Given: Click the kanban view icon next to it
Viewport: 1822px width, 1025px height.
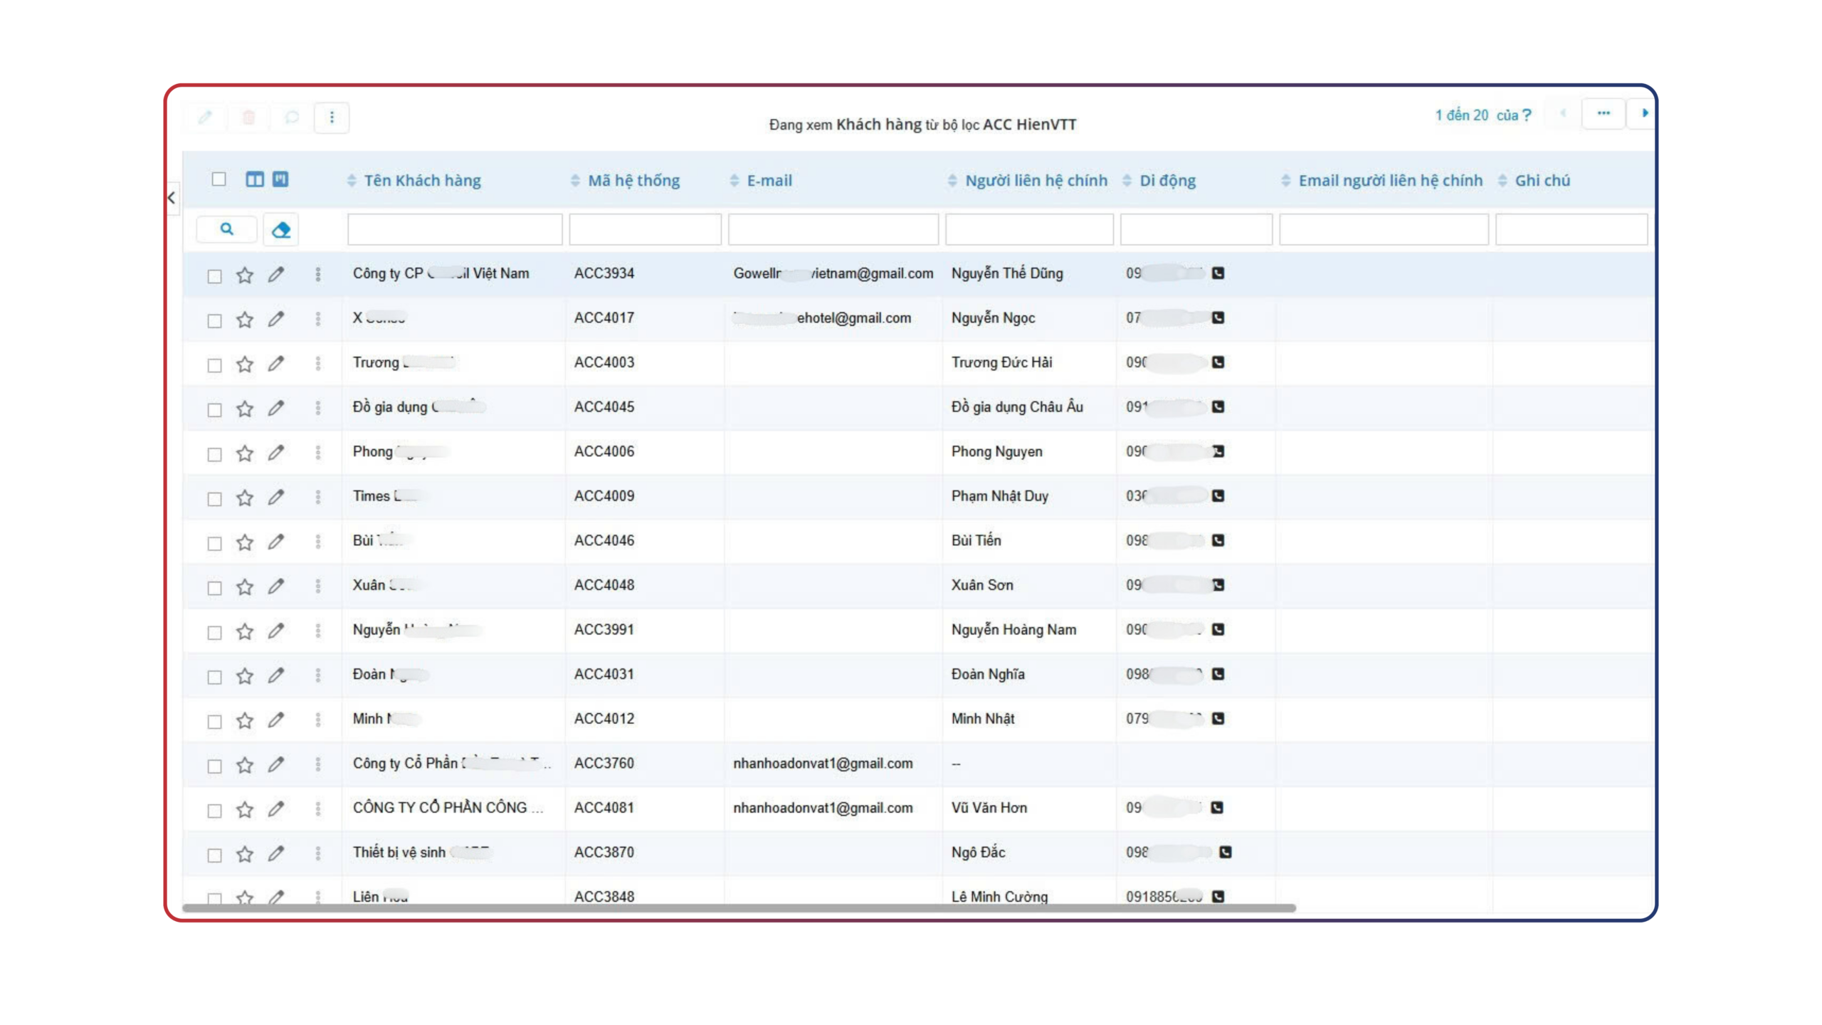Looking at the screenshot, I should coord(280,179).
